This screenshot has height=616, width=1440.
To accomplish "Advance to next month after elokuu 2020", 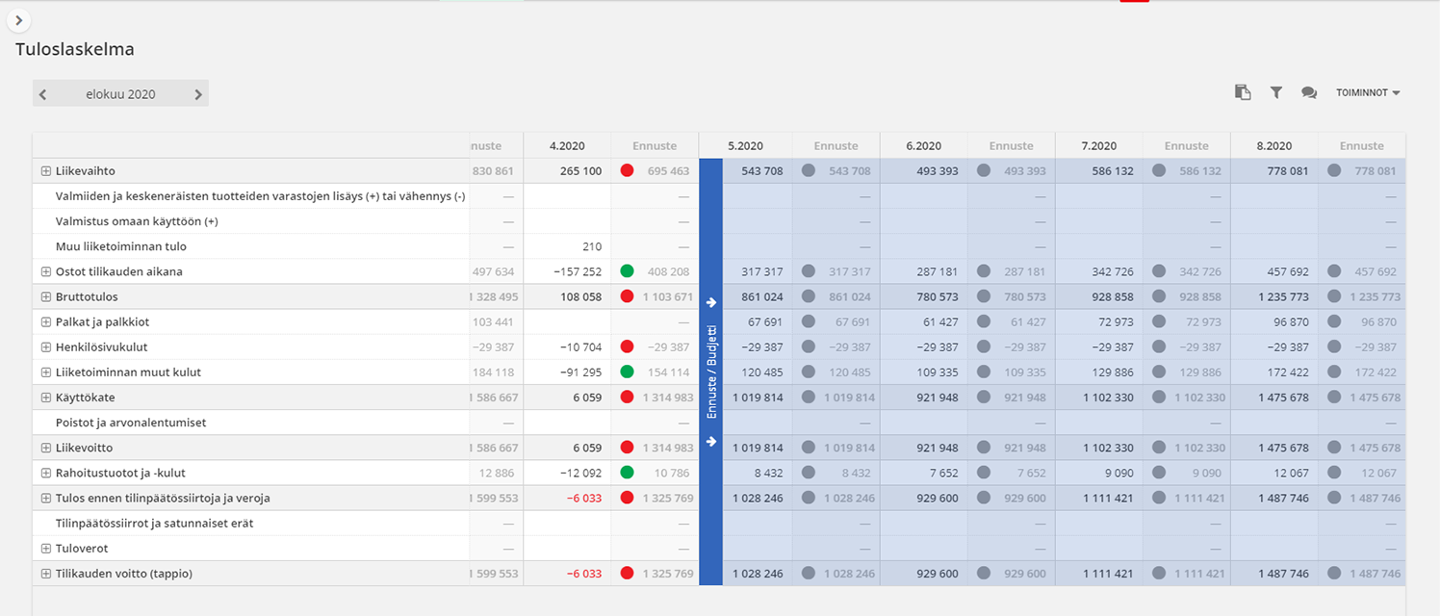I will (198, 94).
